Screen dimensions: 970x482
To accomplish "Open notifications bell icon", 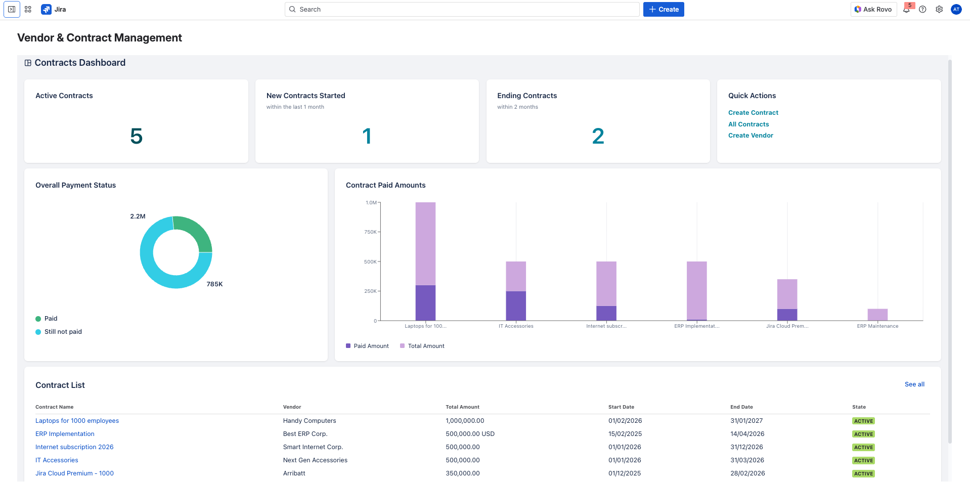I will (x=906, y=9).
